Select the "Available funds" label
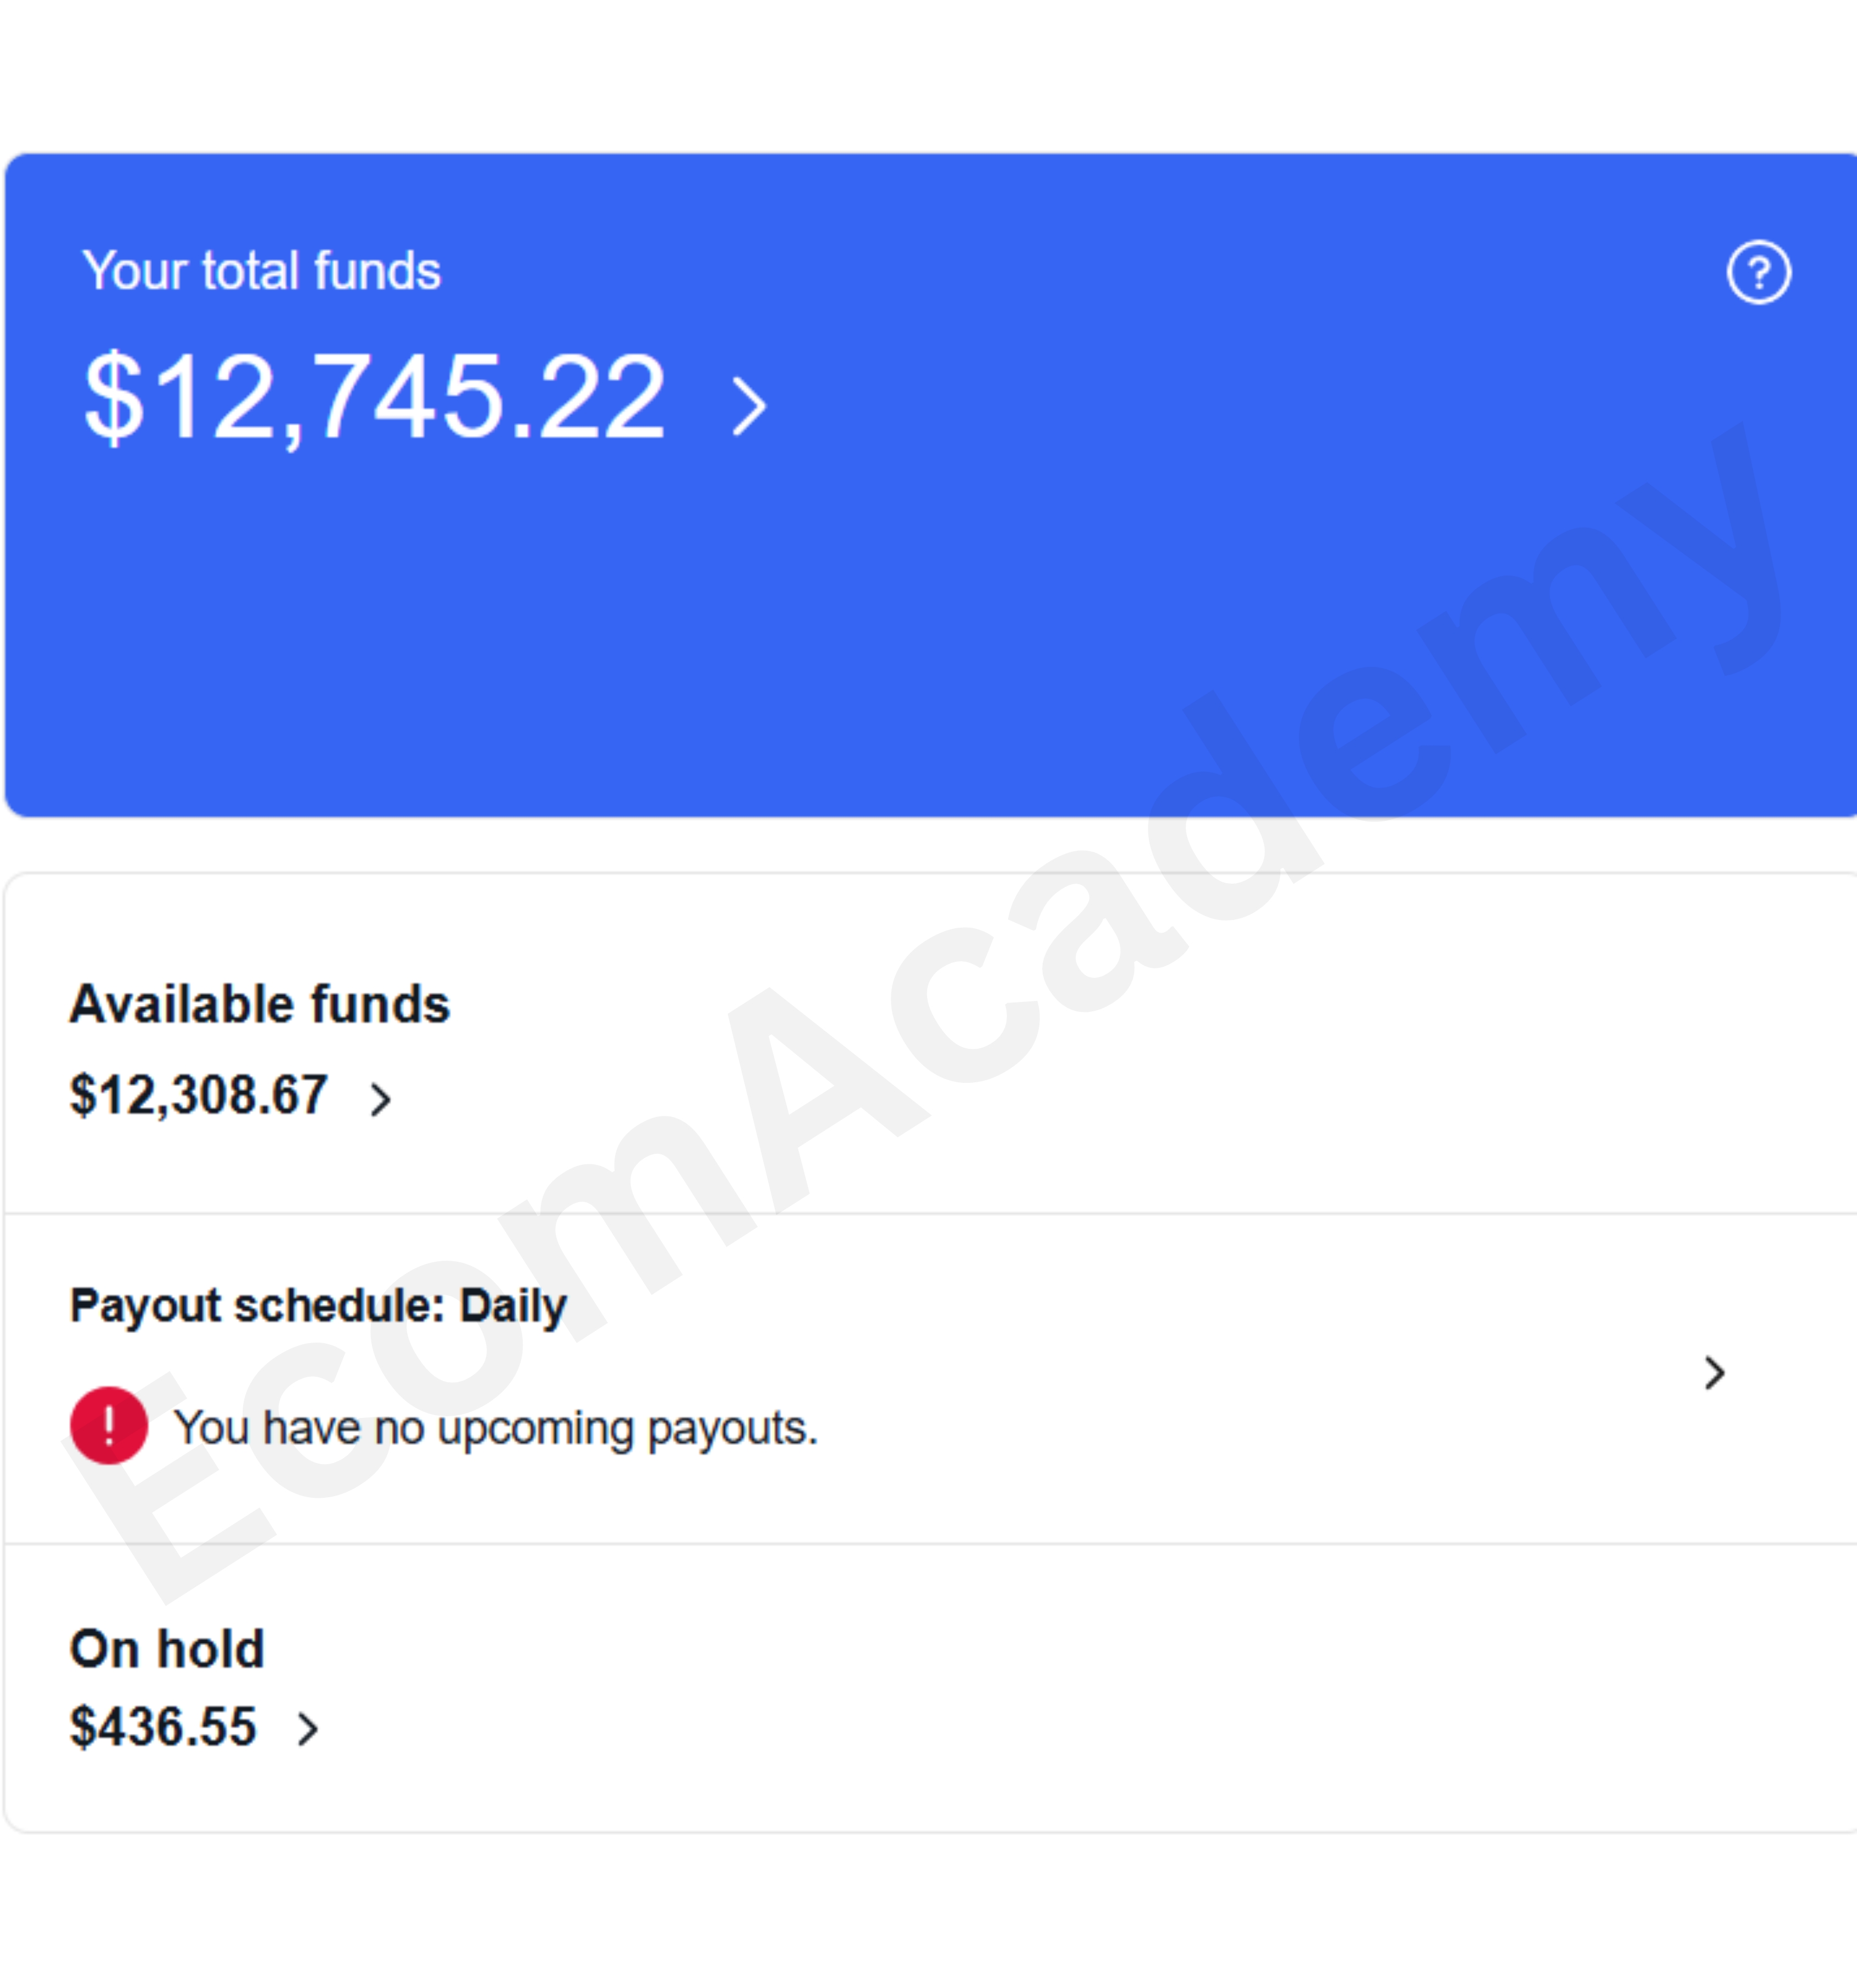 pos(260,1004)
